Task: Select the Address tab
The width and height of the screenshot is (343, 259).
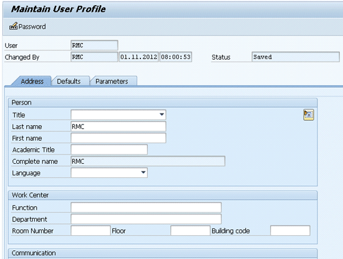Action: (x=32, y=81)
